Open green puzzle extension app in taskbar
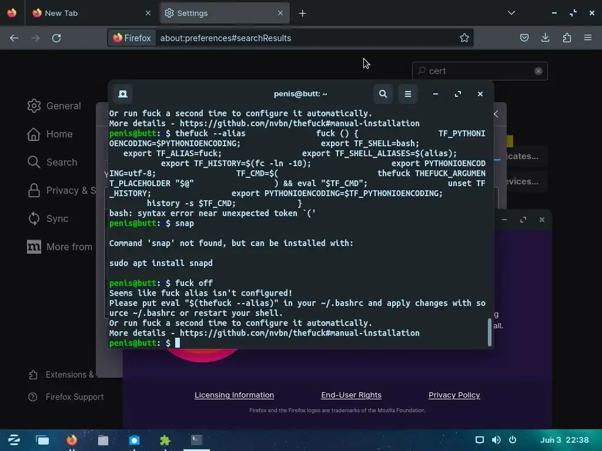This screenshot has height=451, width=602. coord(165,440)
